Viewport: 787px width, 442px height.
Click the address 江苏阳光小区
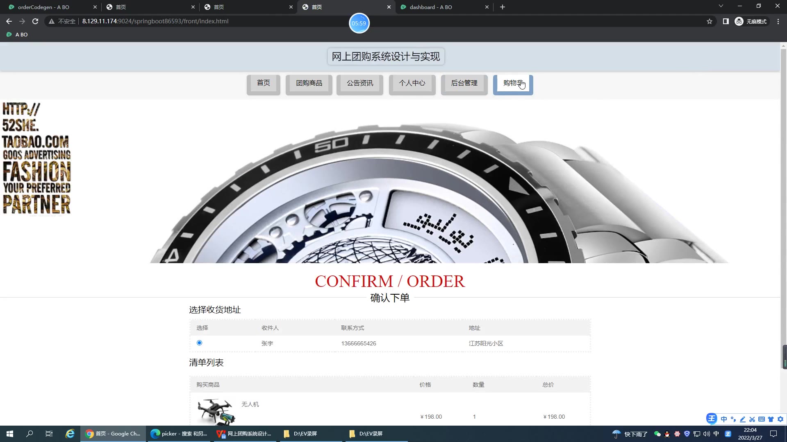click(486, 344)
